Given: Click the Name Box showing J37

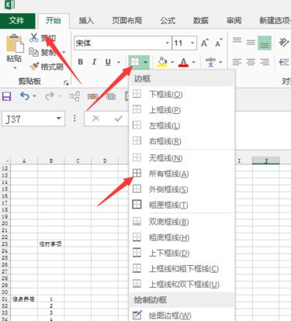Looking at the screenshot, I should [29, 119].
